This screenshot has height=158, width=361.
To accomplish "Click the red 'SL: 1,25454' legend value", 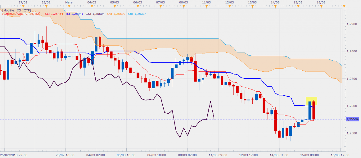I will pyautogui.click(x=54, y=14).
